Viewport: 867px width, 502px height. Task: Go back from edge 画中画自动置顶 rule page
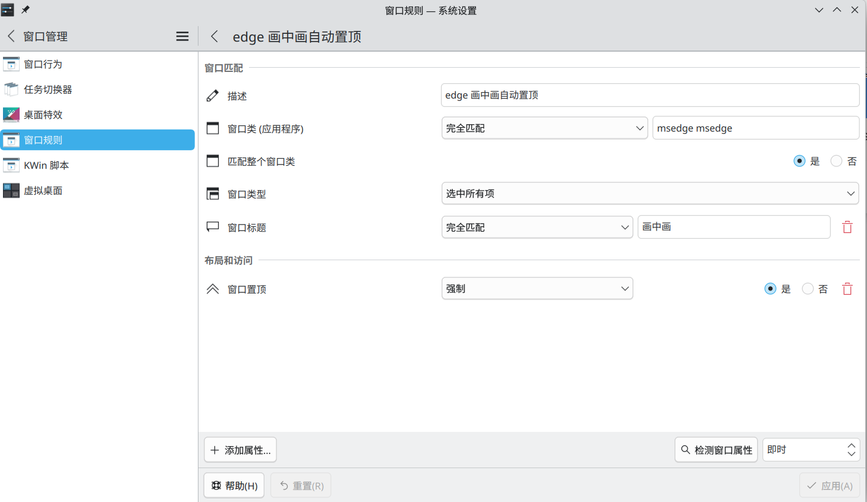point(215,36)
